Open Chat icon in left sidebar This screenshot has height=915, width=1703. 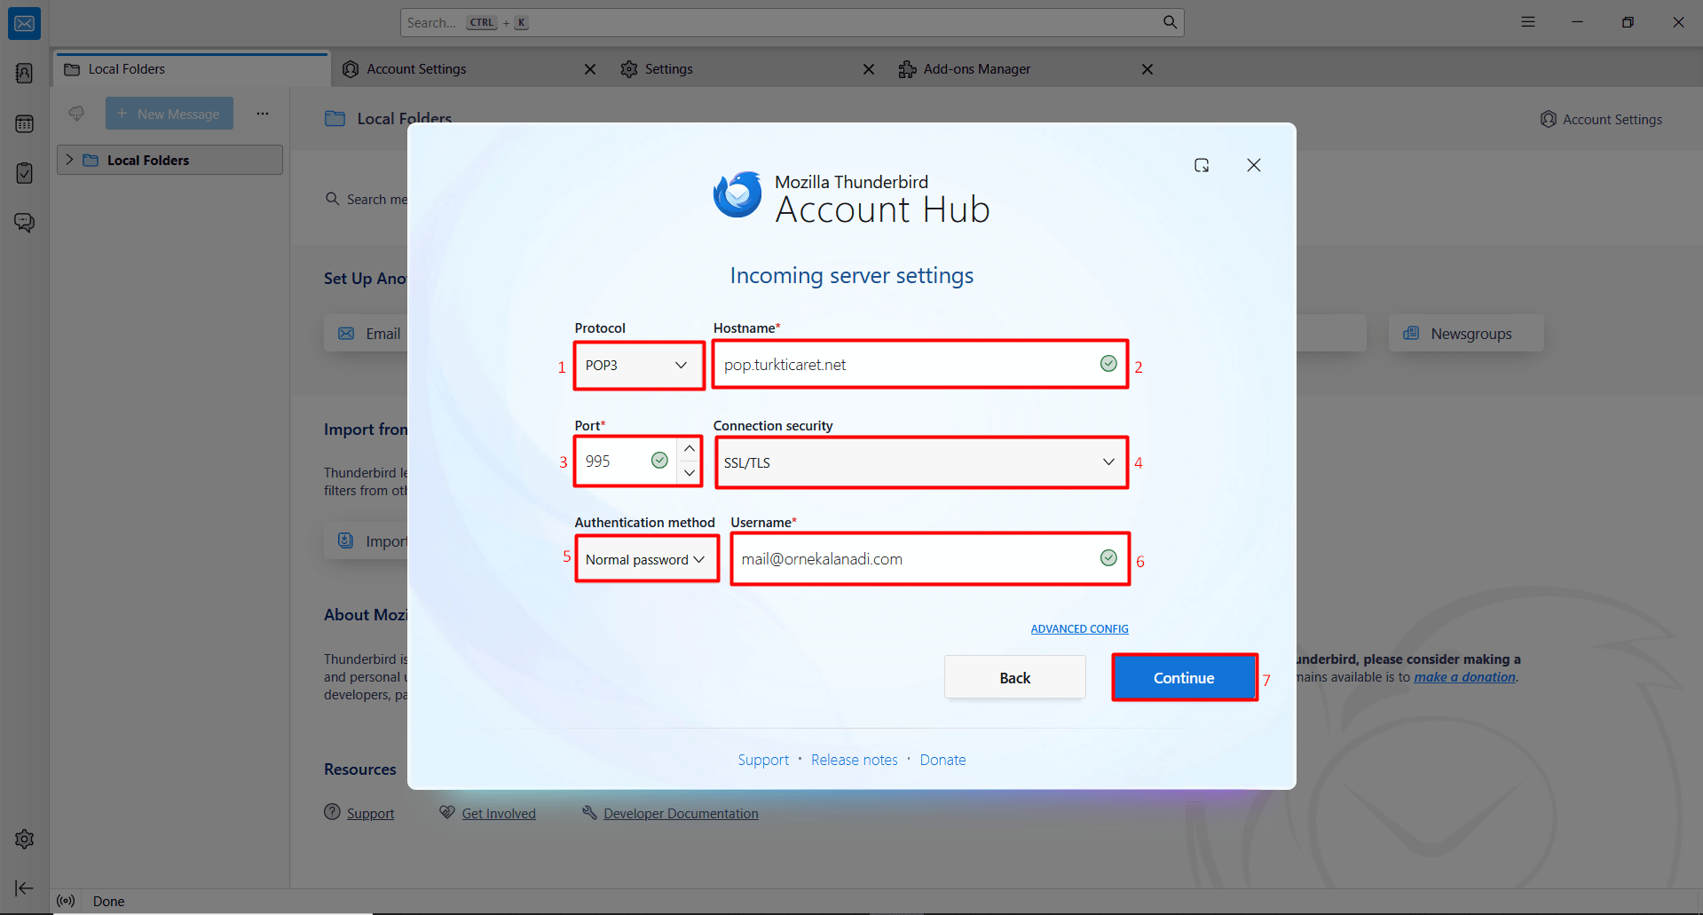(x=24, y=222)
